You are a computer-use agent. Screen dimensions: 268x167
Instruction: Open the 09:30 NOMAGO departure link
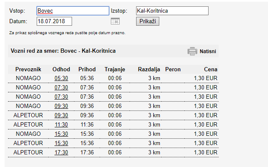coord(61,106)
